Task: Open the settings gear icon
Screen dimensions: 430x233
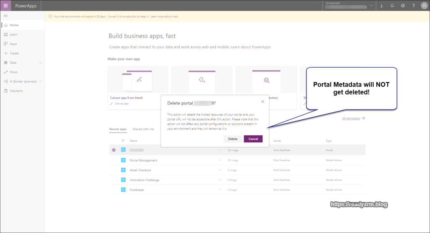Action: 403,6
